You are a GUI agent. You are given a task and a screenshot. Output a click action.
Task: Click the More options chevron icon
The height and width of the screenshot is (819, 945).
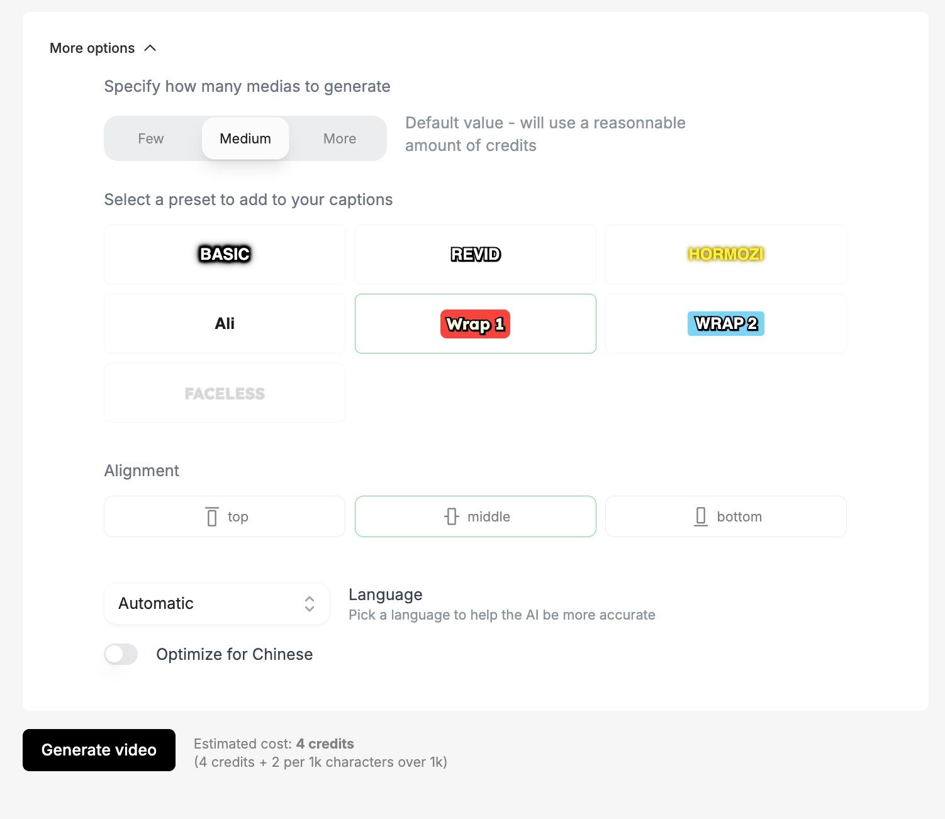(x=150, y=48)
